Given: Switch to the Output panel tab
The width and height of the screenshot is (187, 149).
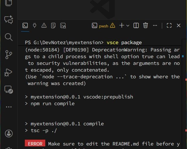Looking at the screenshot, I should click(53, 25).
